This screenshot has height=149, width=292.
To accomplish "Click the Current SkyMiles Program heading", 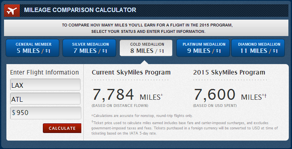I will click(x=131, y=72).
